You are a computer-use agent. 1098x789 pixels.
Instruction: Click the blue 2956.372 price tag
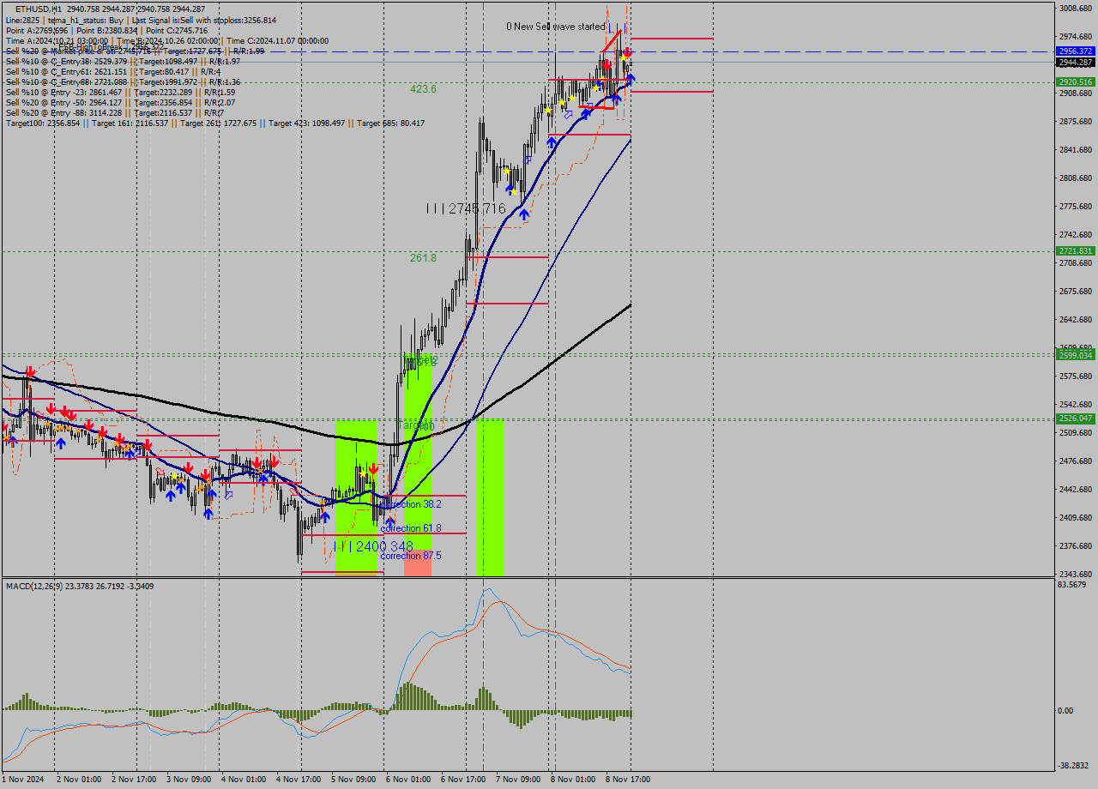(1075, 51)
